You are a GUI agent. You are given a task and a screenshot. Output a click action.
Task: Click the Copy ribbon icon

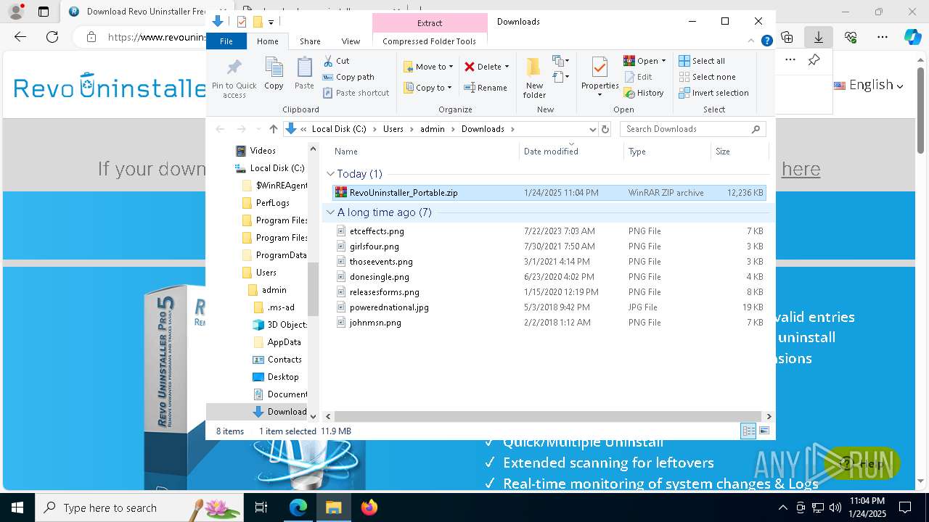[274, 73]
